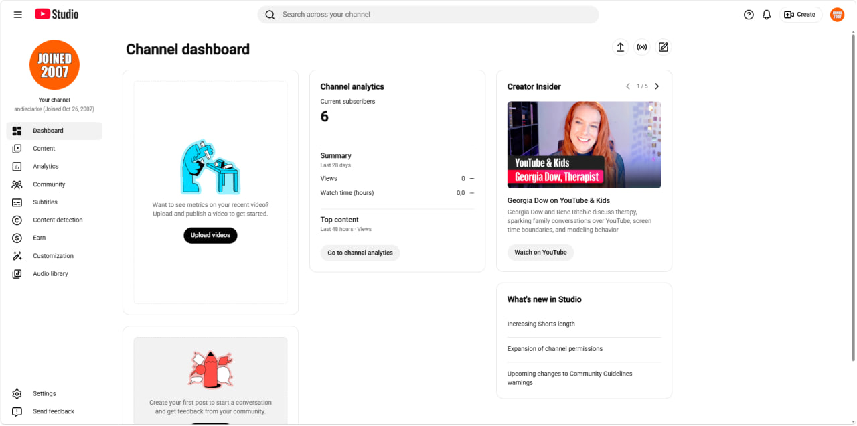Go to next Creator Insider card

pos(657,86)
